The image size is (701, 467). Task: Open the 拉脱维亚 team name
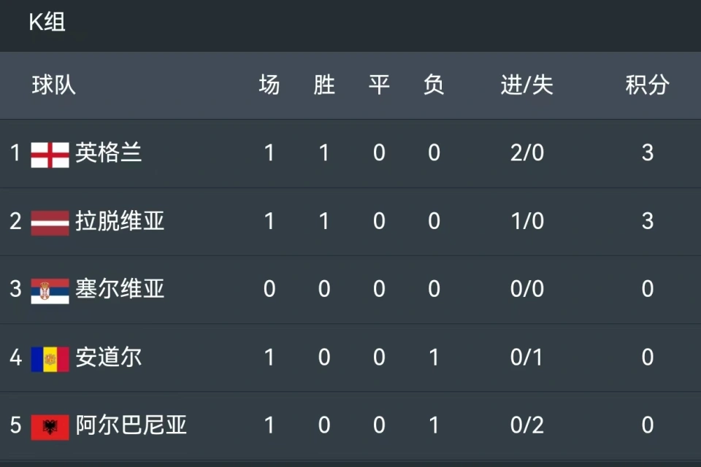click(x=120, y=221)
